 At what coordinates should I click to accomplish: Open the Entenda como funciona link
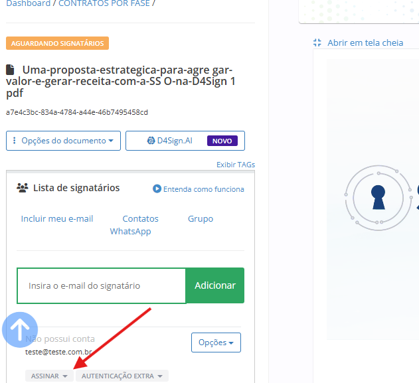[x=203, y=189]
